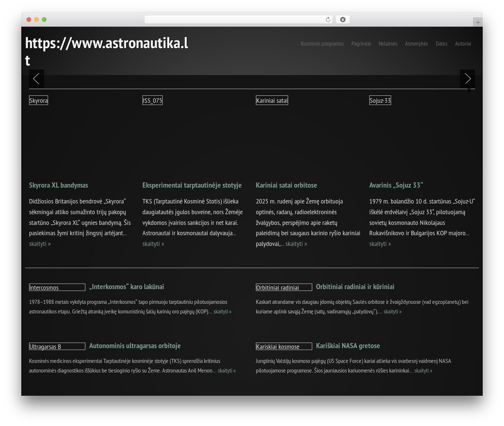Click the next slide arrow
Viewport: 504px width, 426px height.
pyautogui.click(x=467, y=79)
